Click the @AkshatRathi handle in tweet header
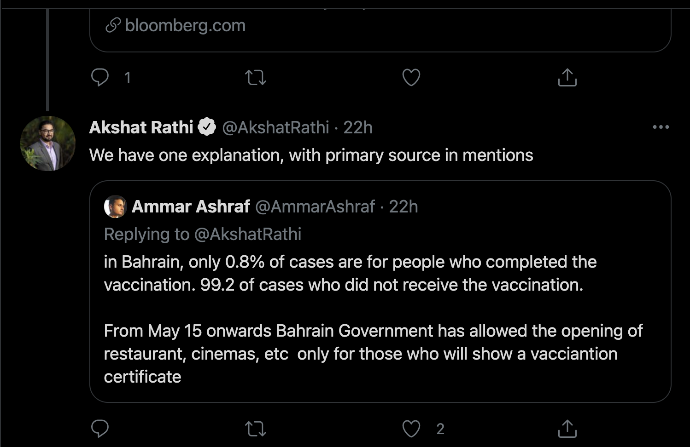Viewport: 690px width, 447px height. [275, 127]
